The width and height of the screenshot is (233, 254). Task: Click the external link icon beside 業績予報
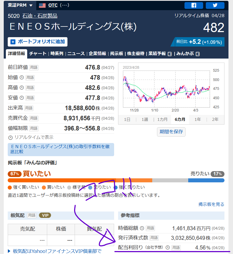(x=170, y=54)
